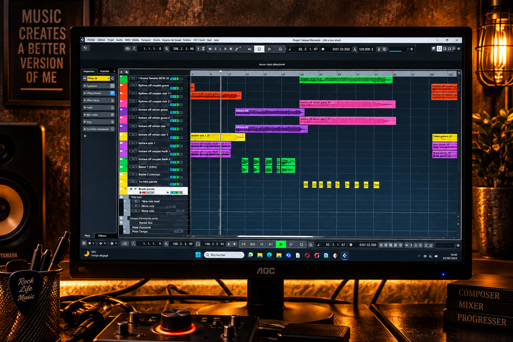Open the Windows Start button
The width and height of the screenshot is (513, 342).
(x=198, y=255)
